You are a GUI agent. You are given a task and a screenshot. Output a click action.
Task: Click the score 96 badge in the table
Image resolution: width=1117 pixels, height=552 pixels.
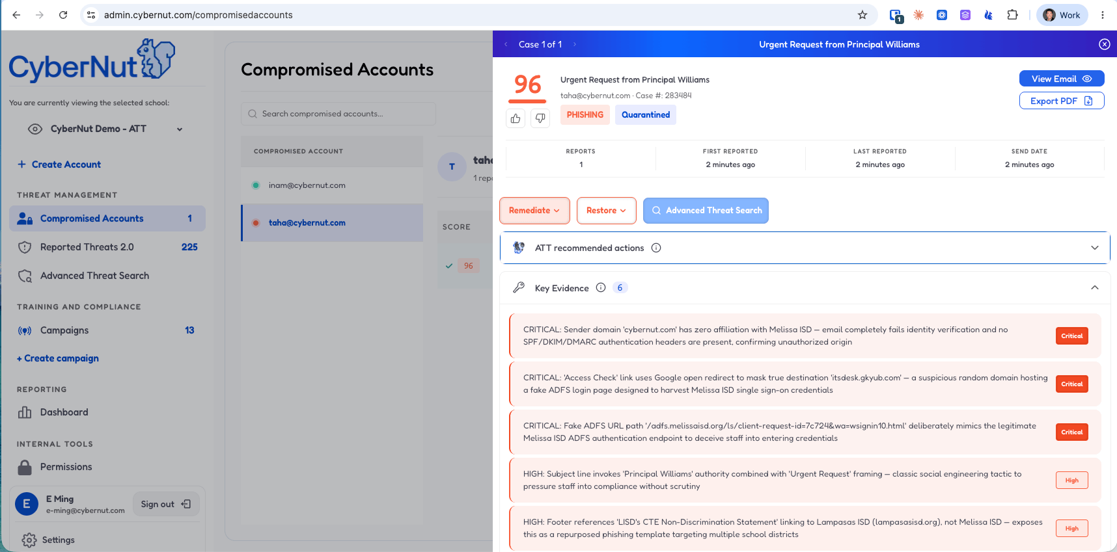469,266
